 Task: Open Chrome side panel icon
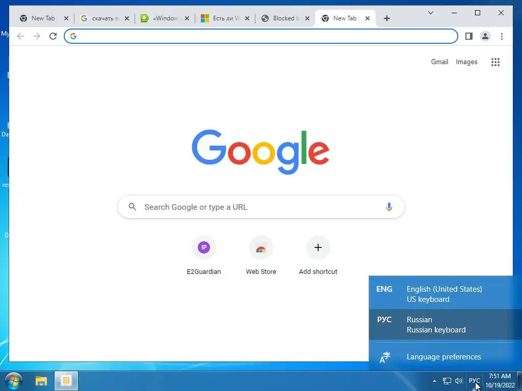[x=469, y=36]
